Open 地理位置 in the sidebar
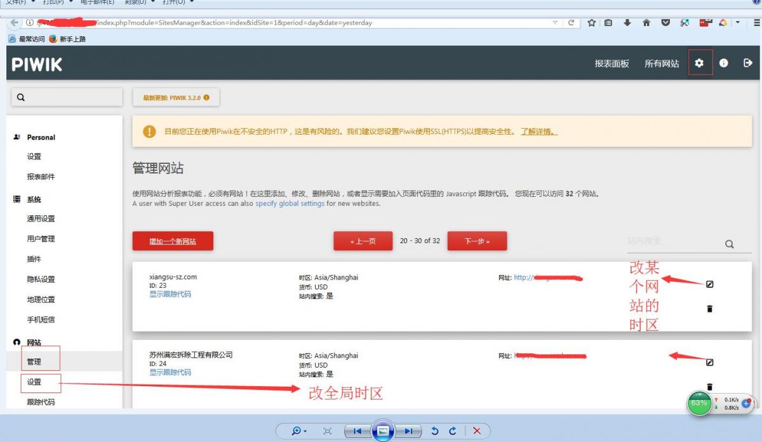The width and height of the screenshot is (762, 442). (x=41, y=299)
